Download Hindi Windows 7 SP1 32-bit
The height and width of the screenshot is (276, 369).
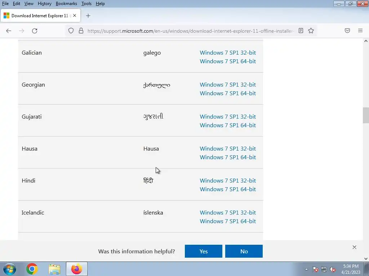click(x=228, y=180)
